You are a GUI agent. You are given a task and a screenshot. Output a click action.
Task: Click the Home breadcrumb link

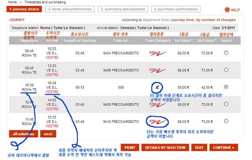12,2
